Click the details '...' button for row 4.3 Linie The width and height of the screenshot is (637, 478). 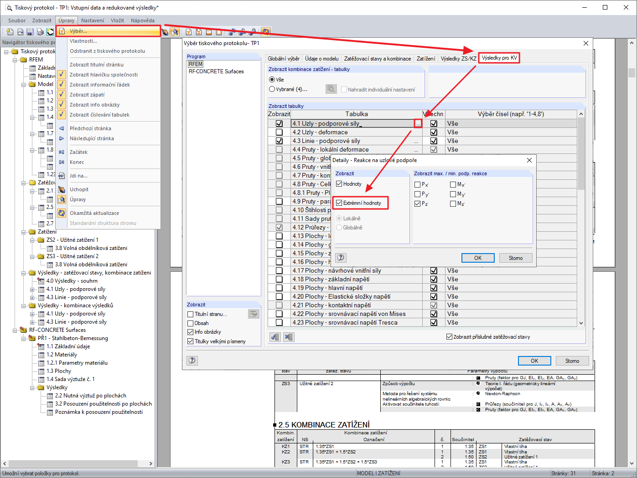[x=416, y=141]
